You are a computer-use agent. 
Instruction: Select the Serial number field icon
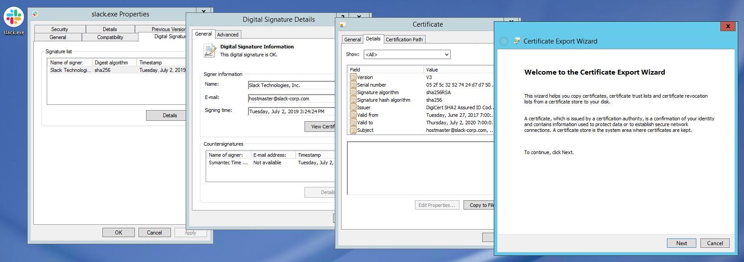tap(353, 85)
